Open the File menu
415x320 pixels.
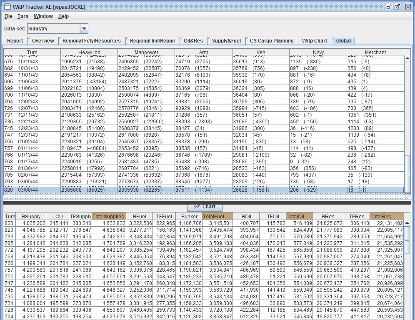click(8, 16)
